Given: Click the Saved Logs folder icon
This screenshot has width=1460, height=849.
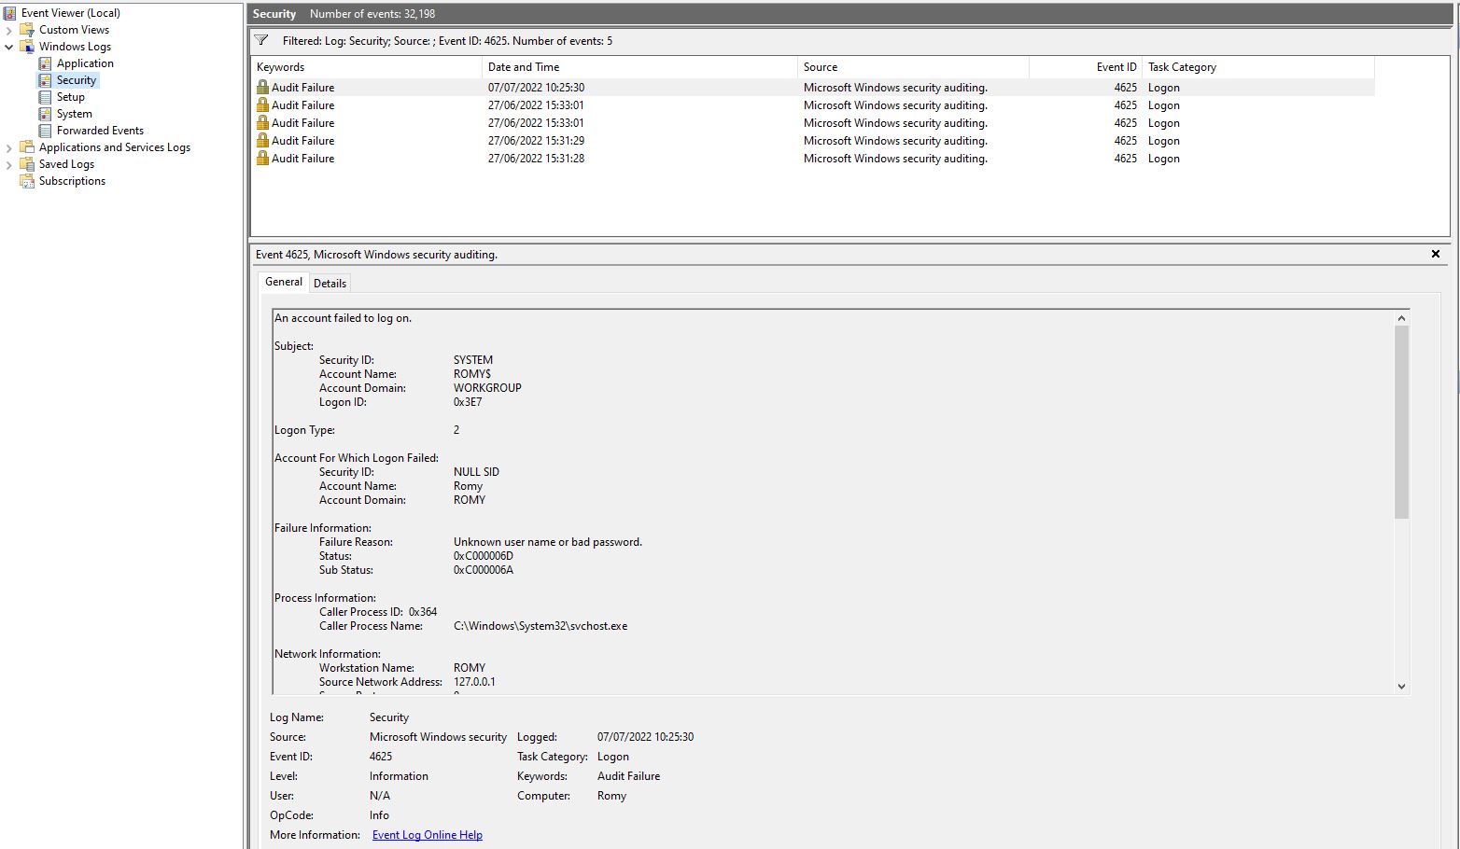Looking at the screenshot, I should coord(27,164).
